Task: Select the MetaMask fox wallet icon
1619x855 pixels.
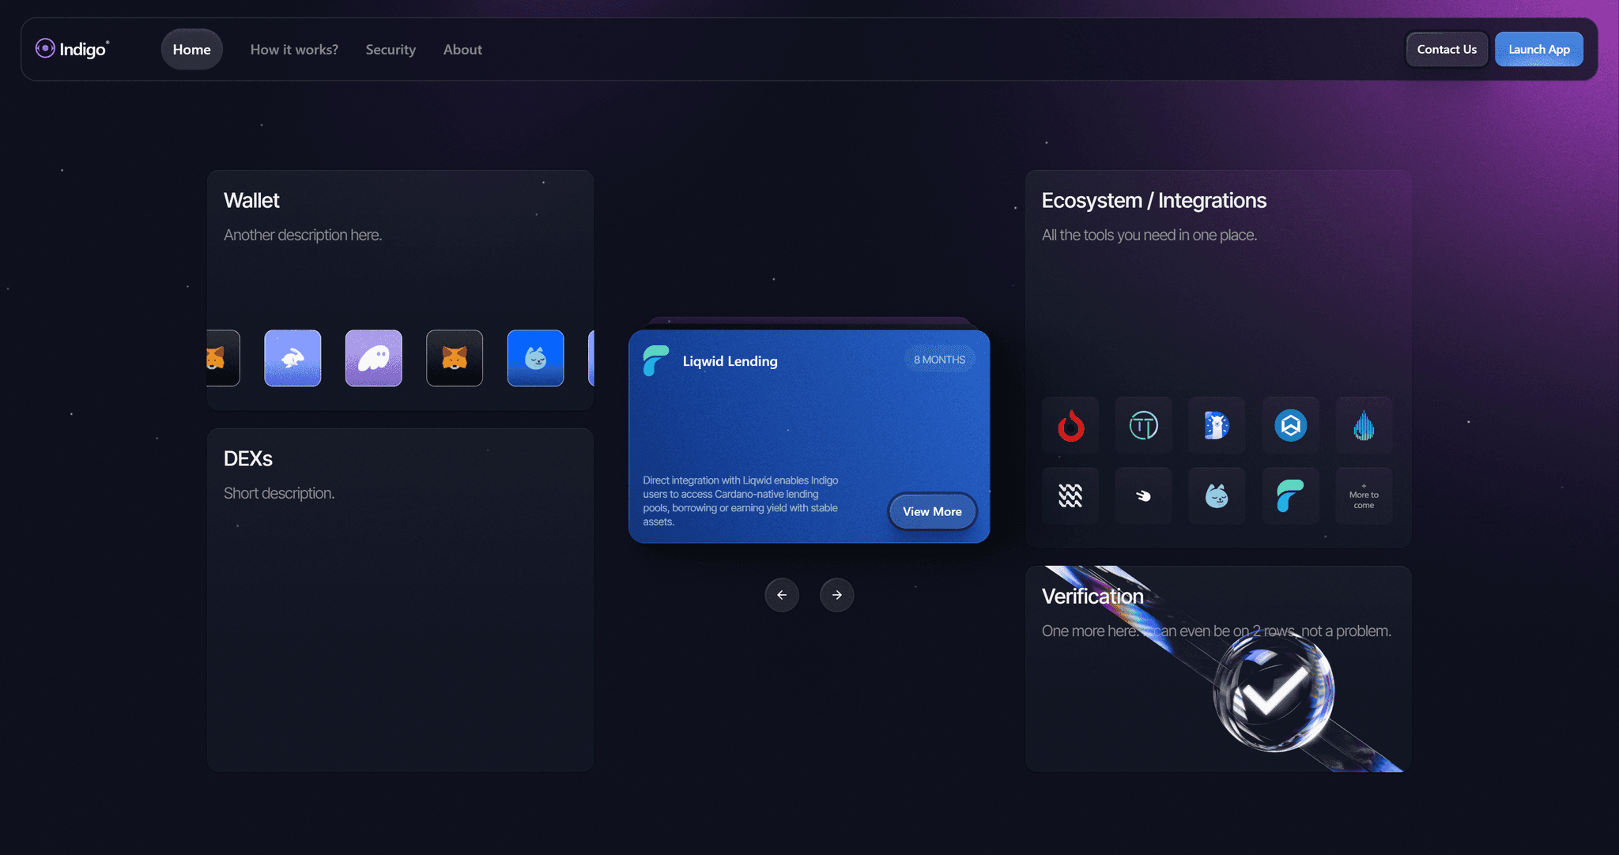Action: click(x=455, y=358)
